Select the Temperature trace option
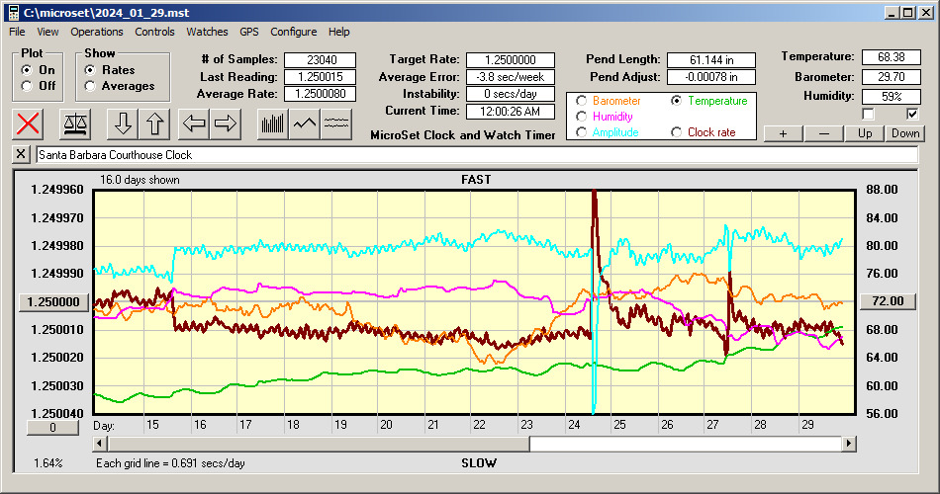 tap(676, 101)
